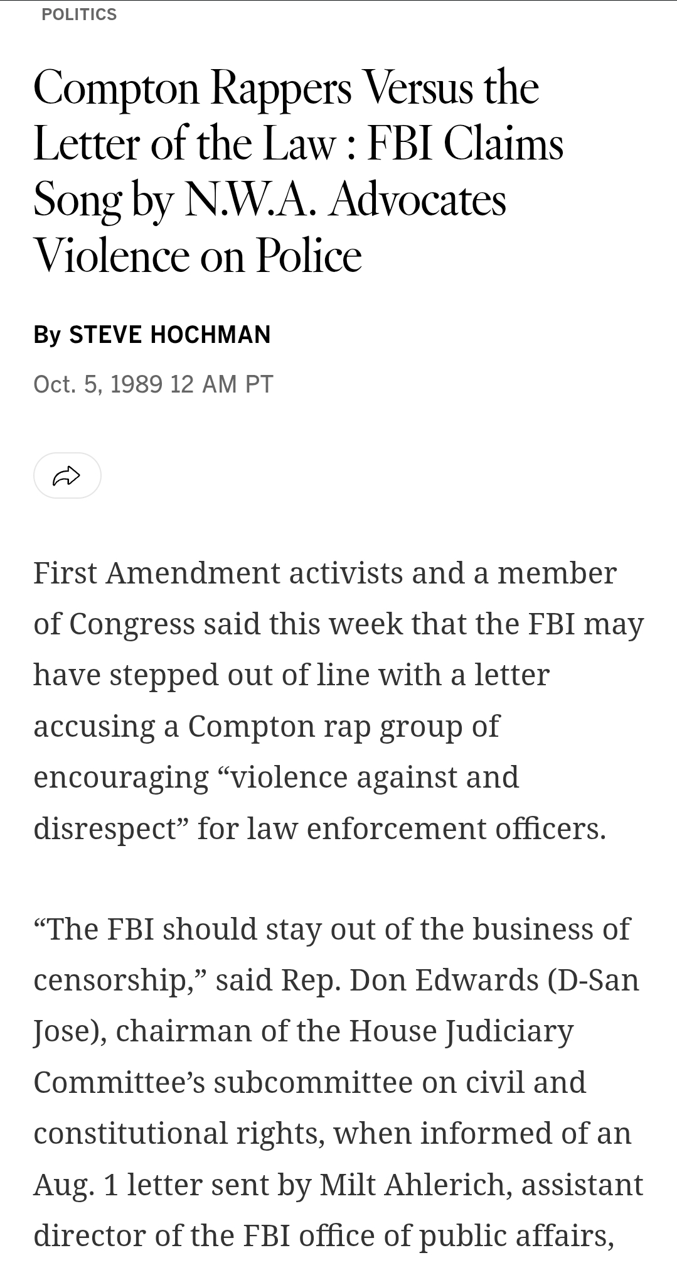The image size is (677, 1265).
Task: Click the word "By" before author name
Action: pyautogui.click(x=47, y=335)
